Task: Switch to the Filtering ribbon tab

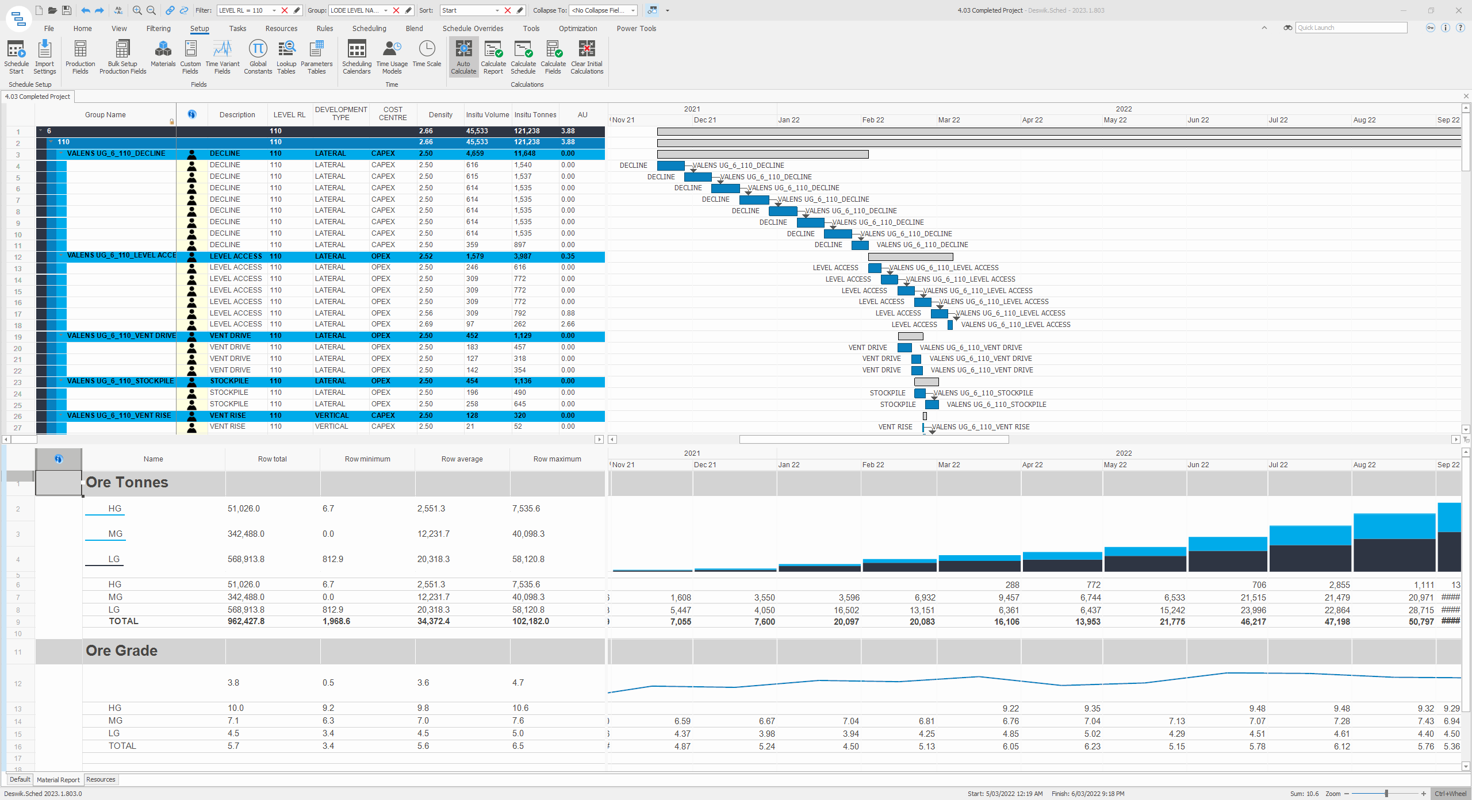Action: [x=158, y=28]
